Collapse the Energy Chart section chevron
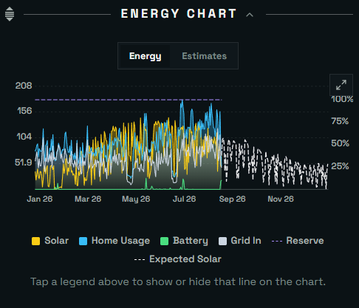 pyautogui.click(x=250, y=15)
